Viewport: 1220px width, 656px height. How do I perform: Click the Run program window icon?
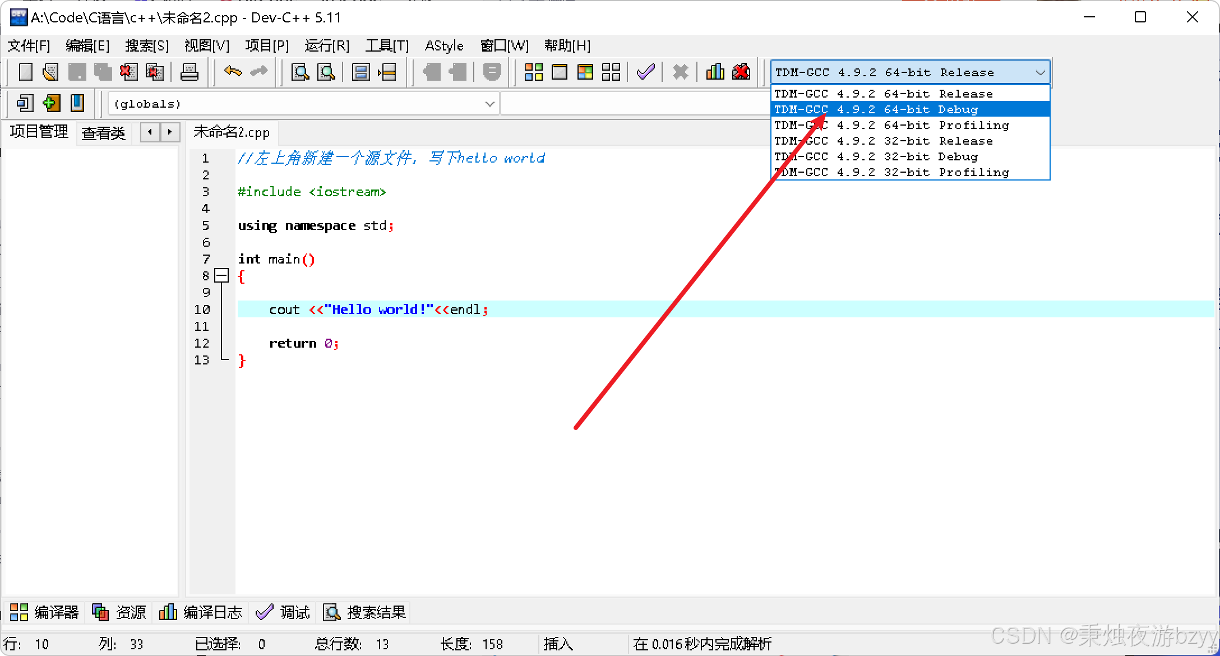click(560, 72)
